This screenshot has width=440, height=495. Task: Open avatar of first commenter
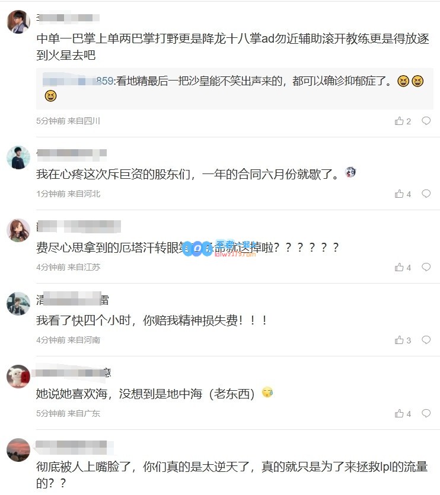pyautogui.click(x=18, y=21)
